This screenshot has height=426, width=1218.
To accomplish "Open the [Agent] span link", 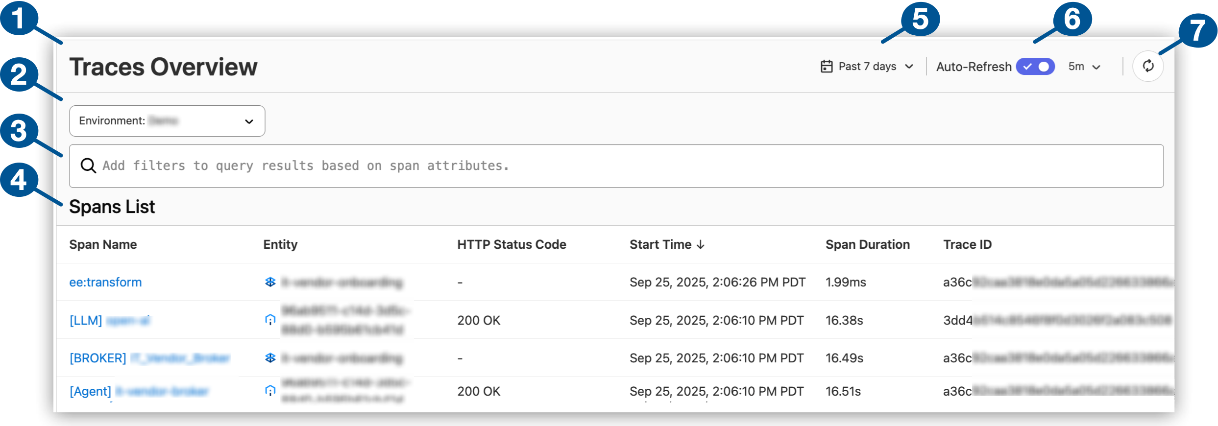I will [x=91, y=391].
